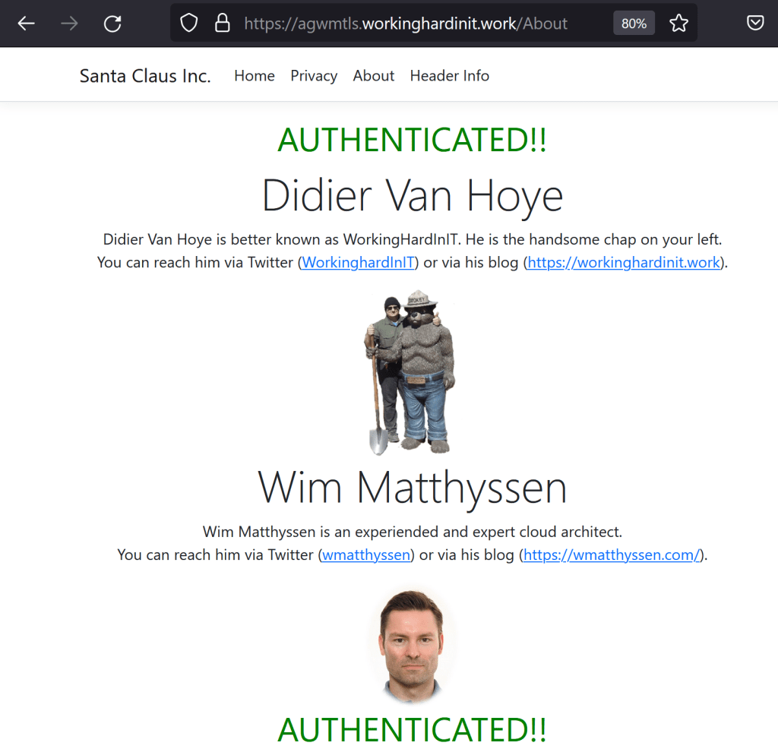Reload the page with the refresh icon
This screenshot has height=749, width=778.
[112, 24]
